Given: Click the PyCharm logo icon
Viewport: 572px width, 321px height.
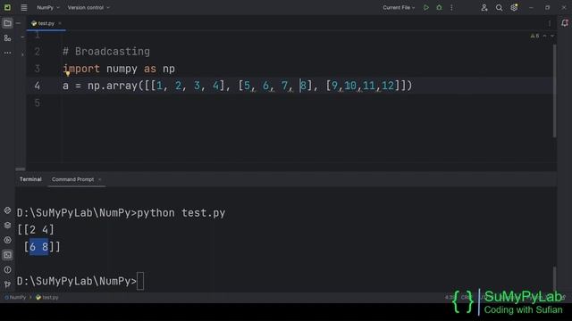Looking at the screenshot, I should [x=7, y=7].
